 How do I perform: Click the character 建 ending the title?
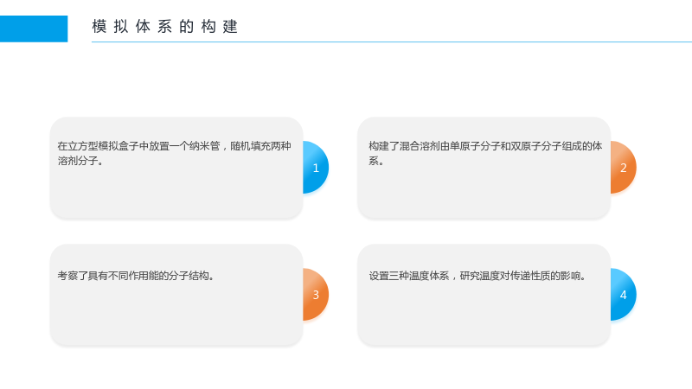230,27
